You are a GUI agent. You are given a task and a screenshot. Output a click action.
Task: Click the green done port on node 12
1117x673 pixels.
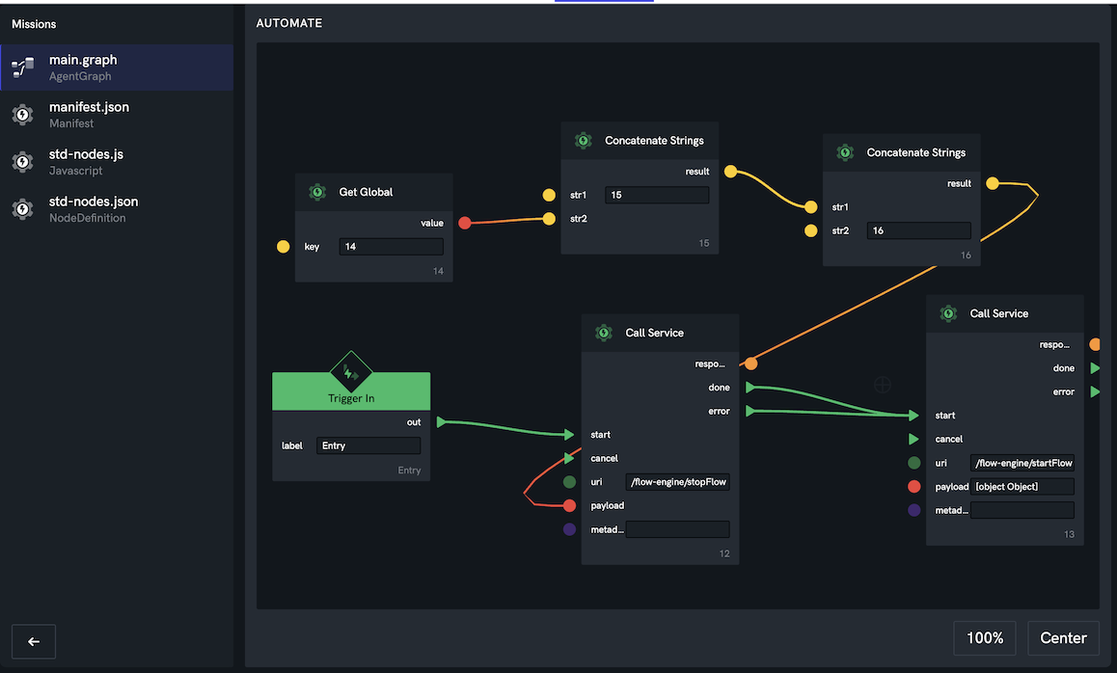click(x=750, y=388)
